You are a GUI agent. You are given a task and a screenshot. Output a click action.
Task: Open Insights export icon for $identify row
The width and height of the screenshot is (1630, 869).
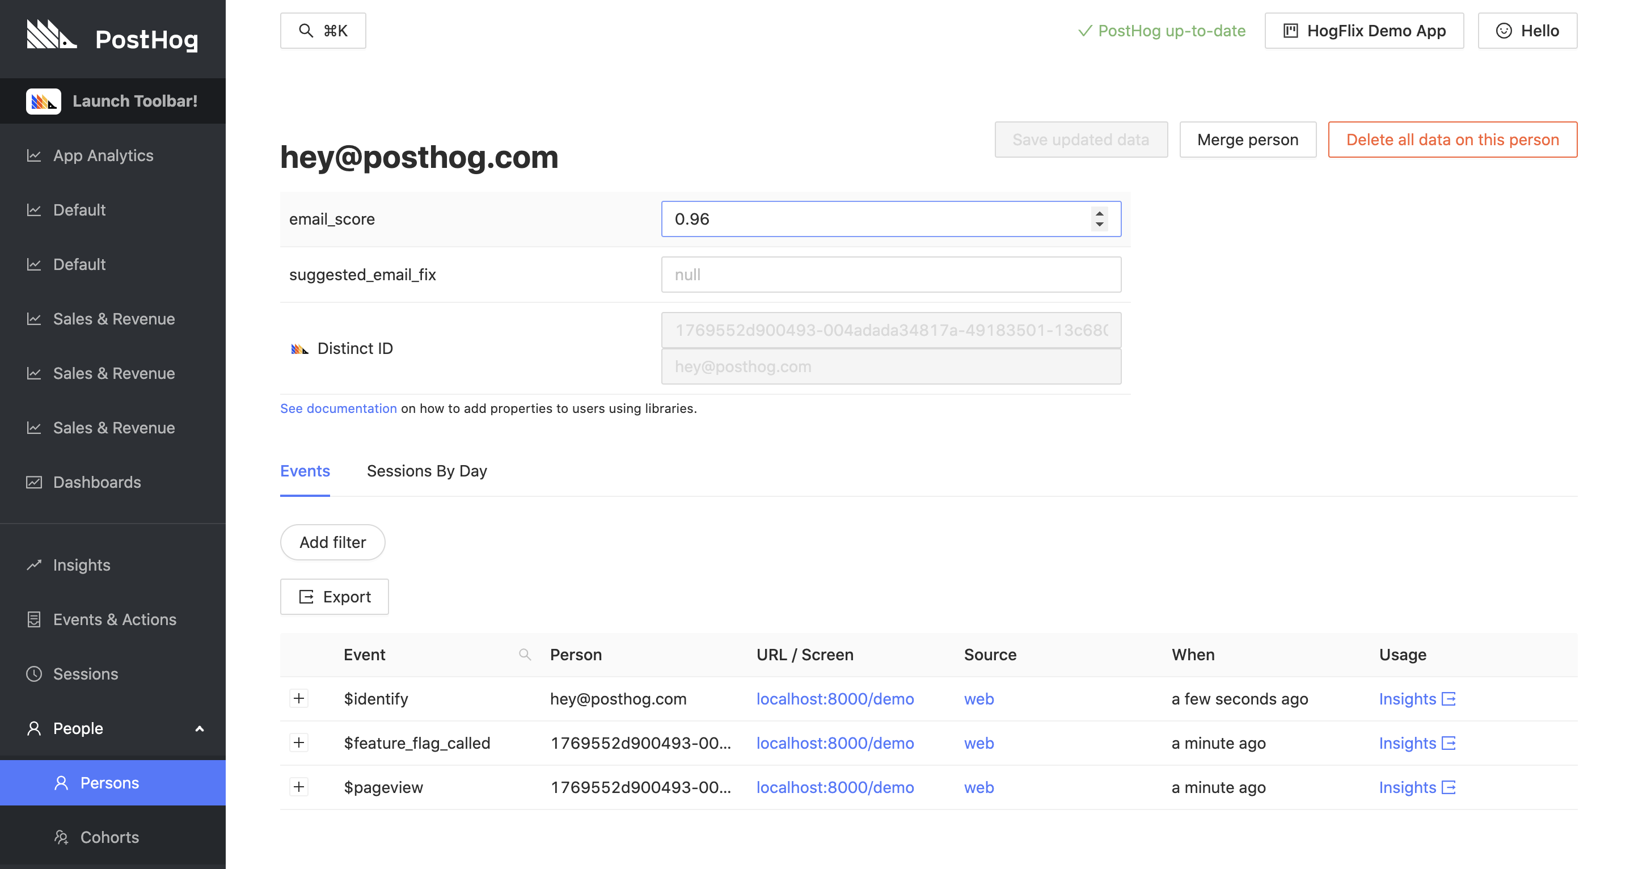tap(1449, 699)
